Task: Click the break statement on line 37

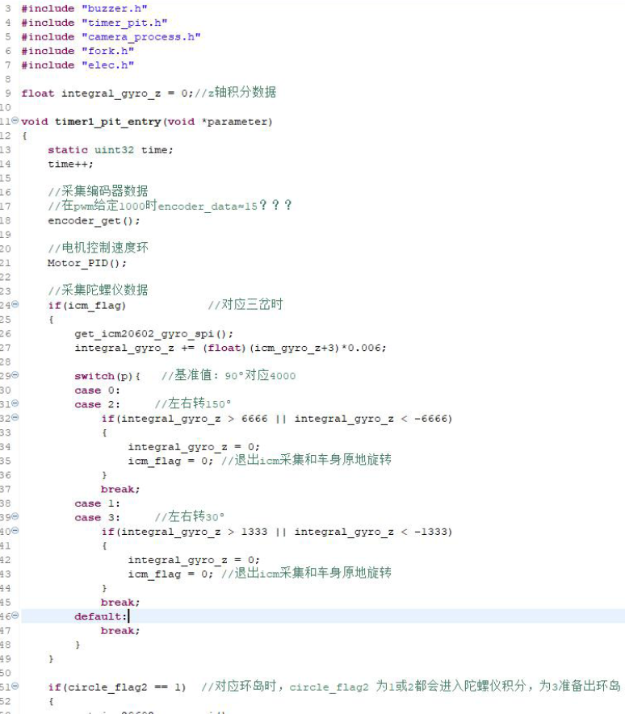Action: coord(120,489)
